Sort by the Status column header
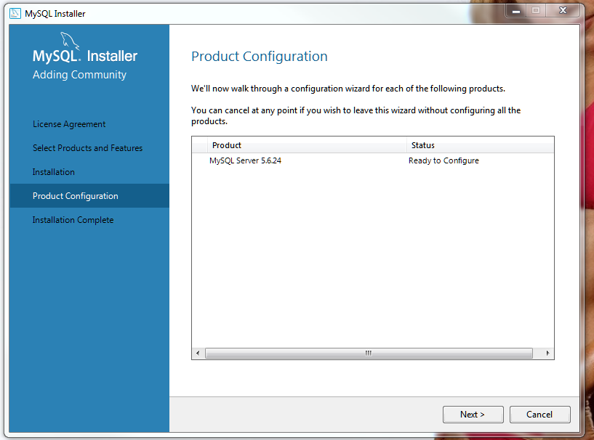The width and height of the screenshot is (594, 440). click(481, 145)
